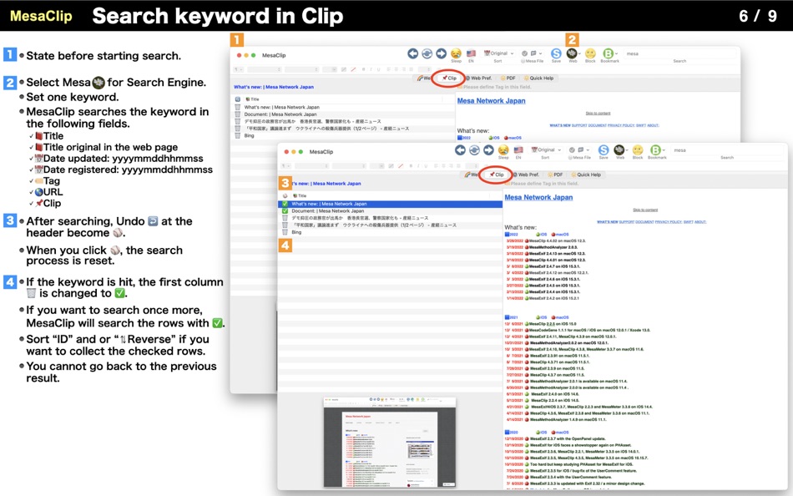Viewport: 793px width, 496px height.
Task: Click the Forward arrow in the rear MesaClip window
Action: (441, 53)
